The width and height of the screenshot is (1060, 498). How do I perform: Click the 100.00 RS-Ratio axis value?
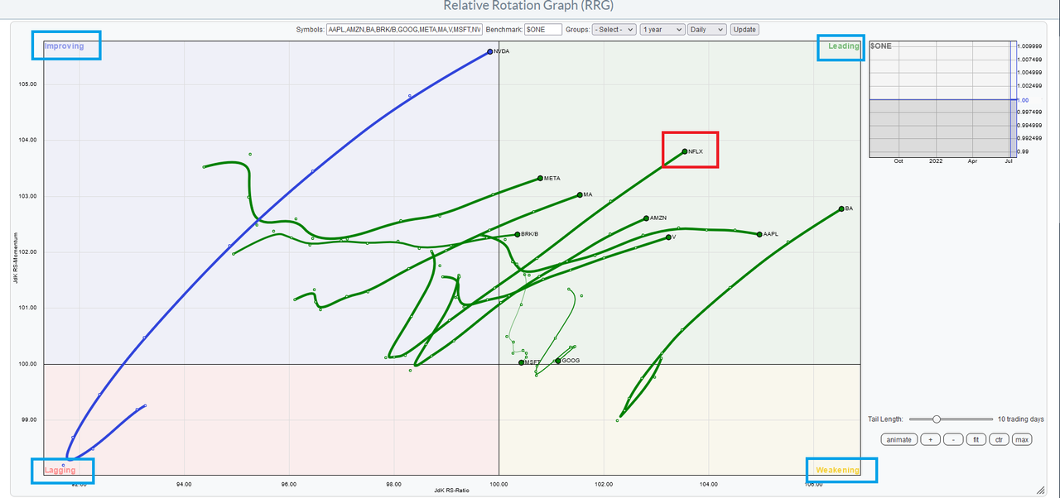point(499,485)
